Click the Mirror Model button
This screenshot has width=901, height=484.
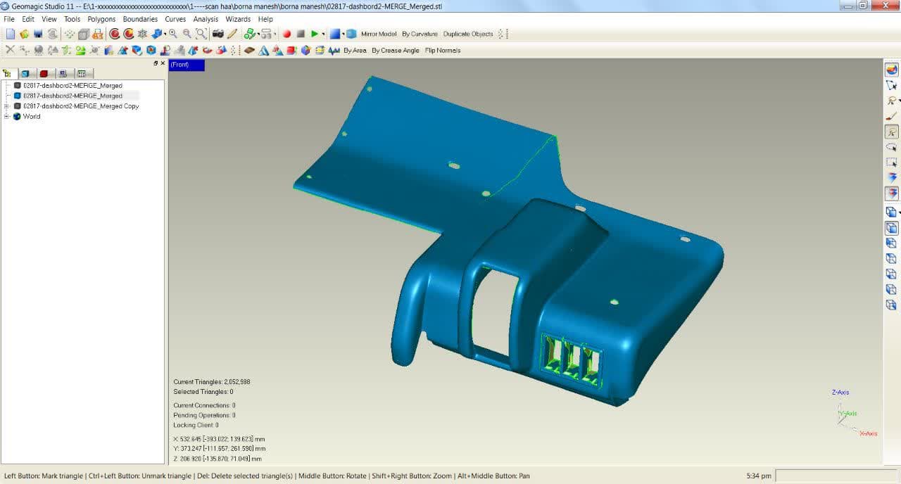click(379, 34)
